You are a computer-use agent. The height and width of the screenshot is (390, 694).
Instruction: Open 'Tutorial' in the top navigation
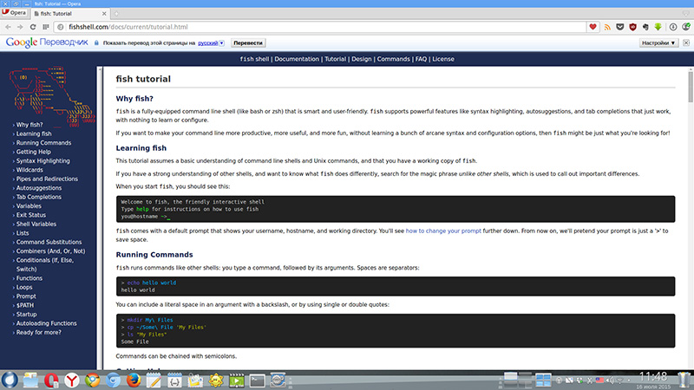coord(335,59)
